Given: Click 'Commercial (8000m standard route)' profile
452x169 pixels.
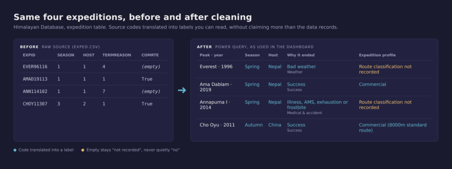Looking at the screenshot, I should (392, 128).
